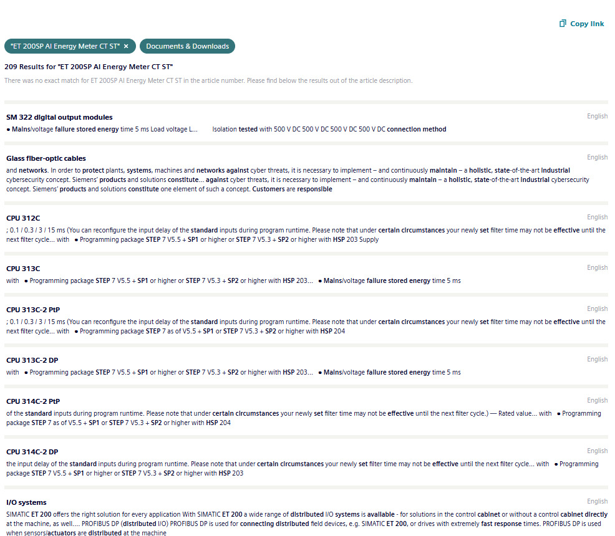Viewport: 615px width, 536px height.
Task: Click the no exact match notice text
Action: coord(208,81)
